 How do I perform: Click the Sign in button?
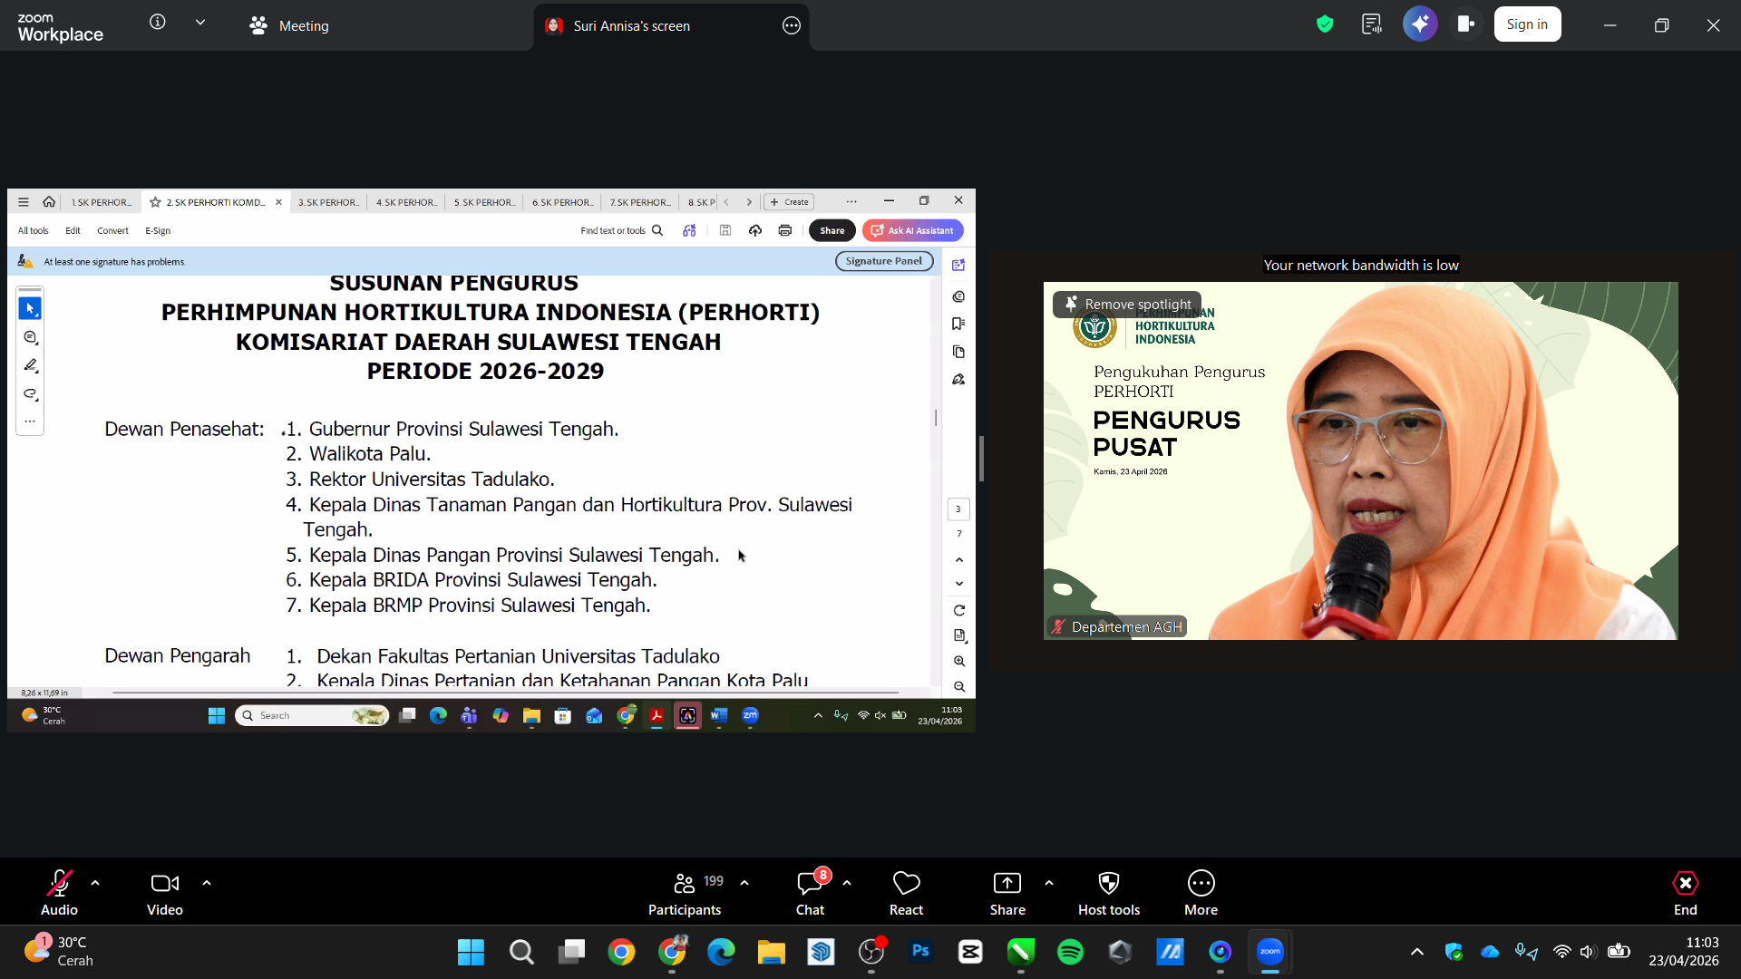point(1527,24)
